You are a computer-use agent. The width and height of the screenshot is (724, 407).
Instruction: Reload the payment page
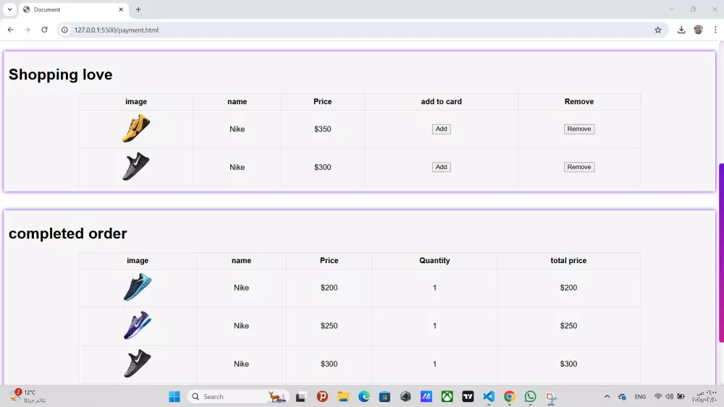click(44, 30)
